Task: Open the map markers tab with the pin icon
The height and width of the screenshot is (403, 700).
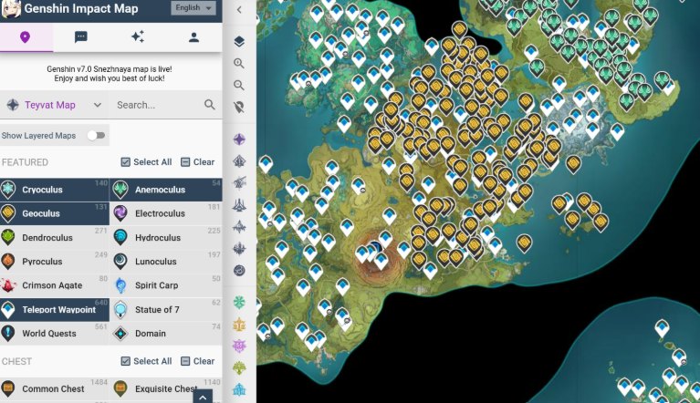Action: [26, 37]
